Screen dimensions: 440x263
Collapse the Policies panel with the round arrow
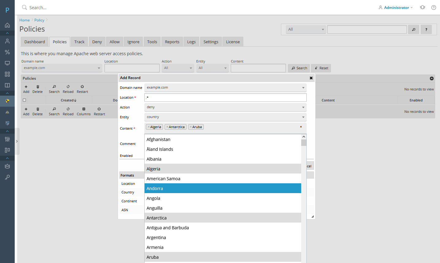coord(431,78)
